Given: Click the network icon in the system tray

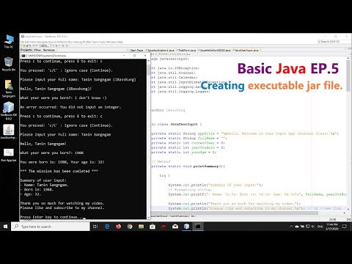Looking at the screenshot, I should coord(308,227).
